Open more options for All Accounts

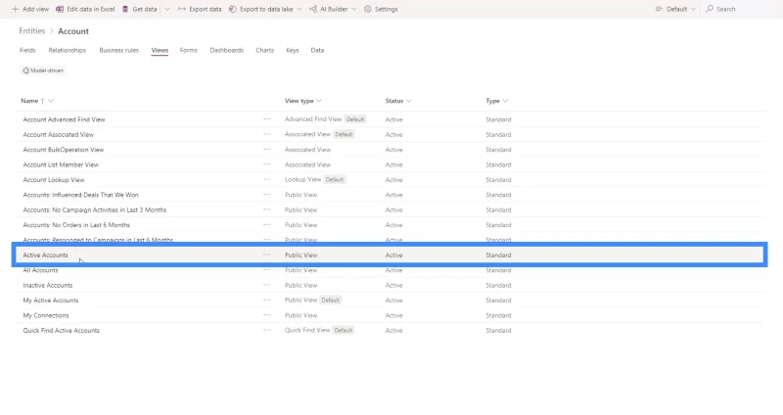pyautogui.click(x=267, y=270)
